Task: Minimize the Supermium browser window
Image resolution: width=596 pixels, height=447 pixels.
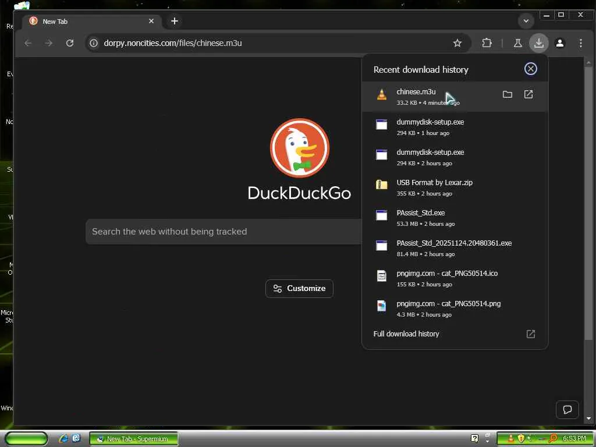Action: pyautogui.click(x=547, y=15)
